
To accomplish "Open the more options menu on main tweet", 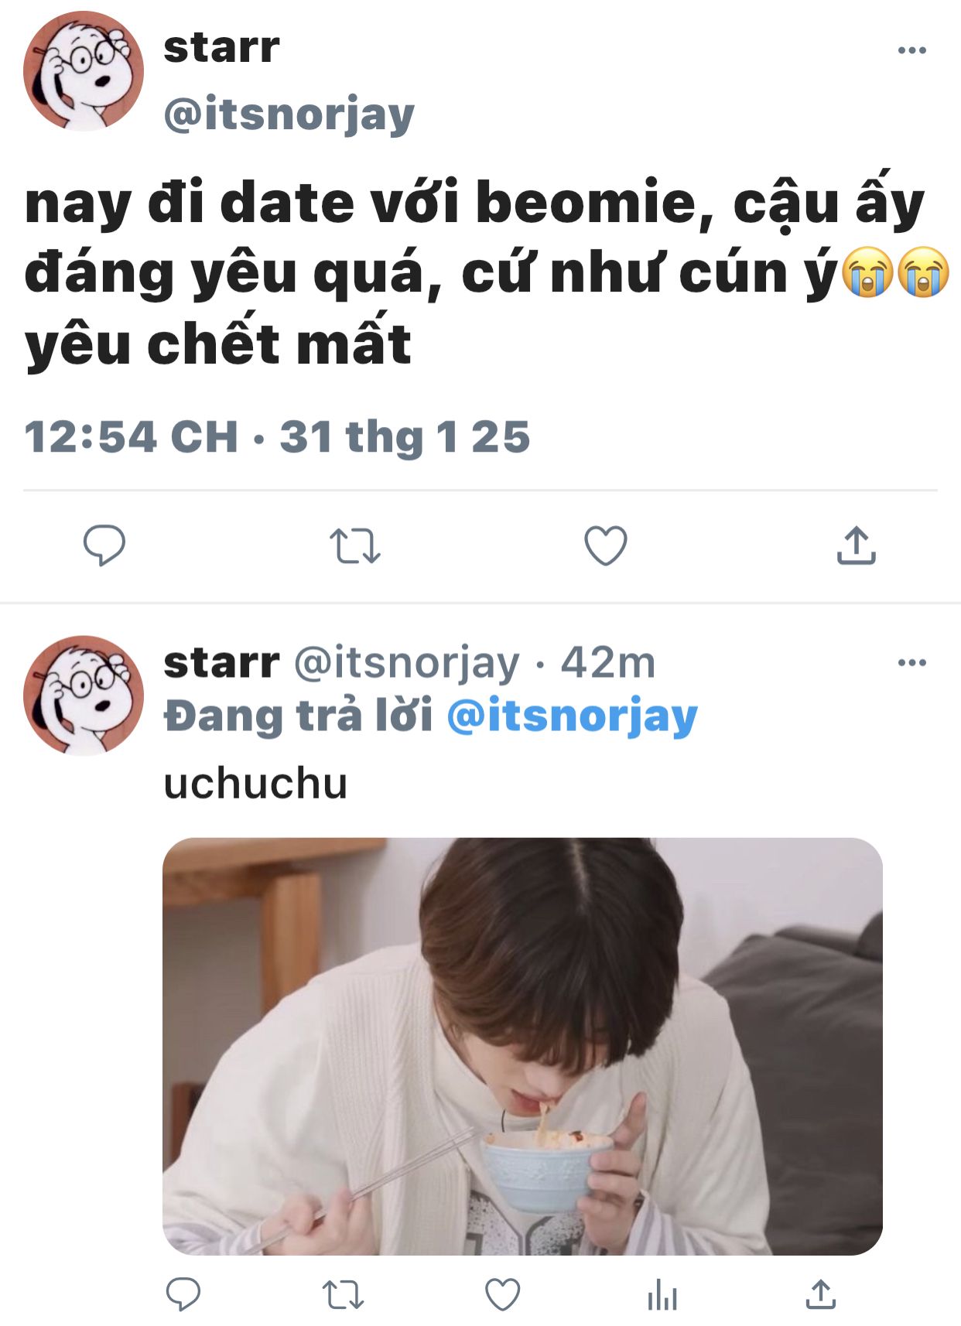I will (x=911, y=50).
